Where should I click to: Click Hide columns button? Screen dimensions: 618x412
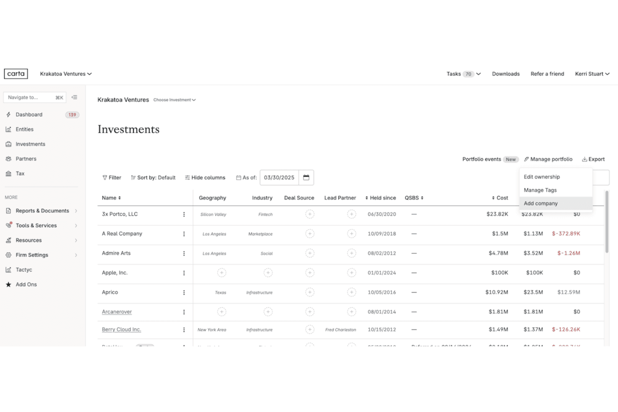pyautogui.click(x=205, y=177)
